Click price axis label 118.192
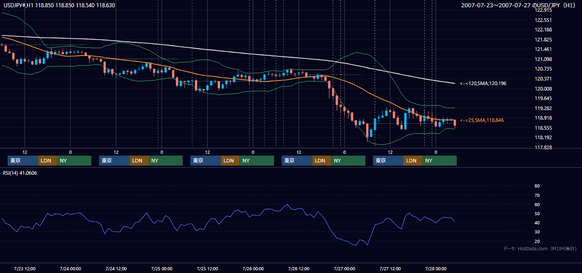 point(543,137)
